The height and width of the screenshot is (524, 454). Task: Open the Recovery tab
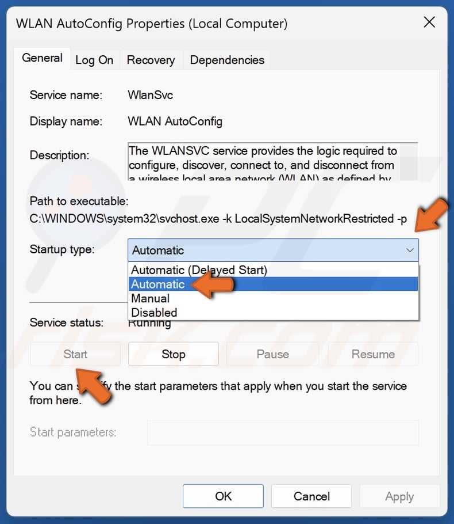150,59
